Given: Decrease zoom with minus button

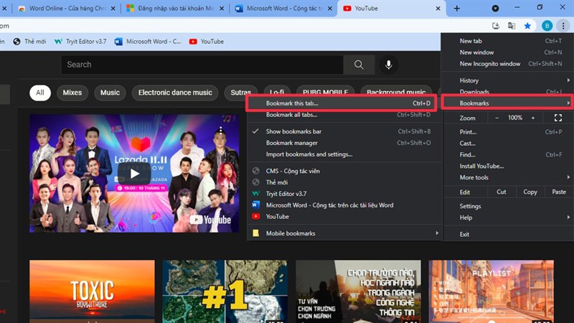Looking at the screenshot, I should (497, 118).
